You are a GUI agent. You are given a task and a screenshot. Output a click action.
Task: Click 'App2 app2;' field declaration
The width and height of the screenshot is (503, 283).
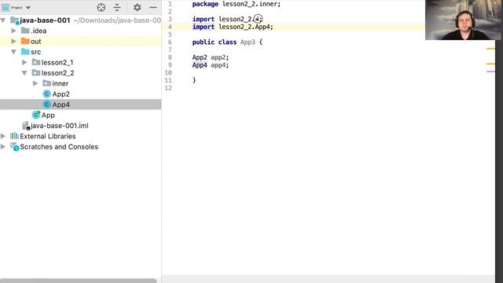tap(211, 57)
